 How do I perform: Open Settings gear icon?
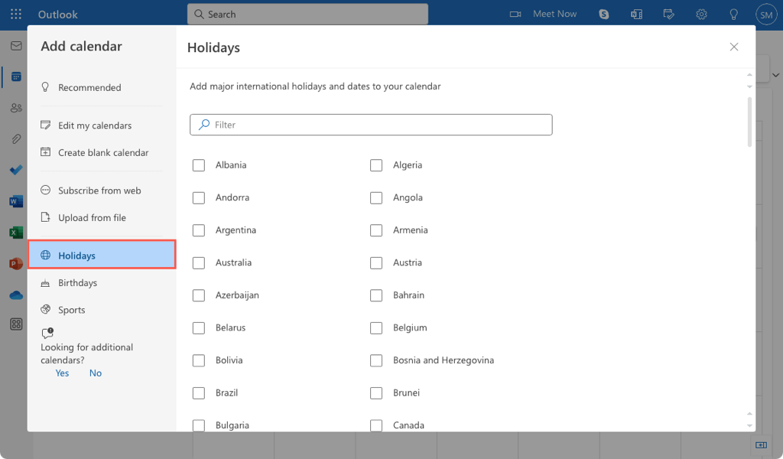701,14
